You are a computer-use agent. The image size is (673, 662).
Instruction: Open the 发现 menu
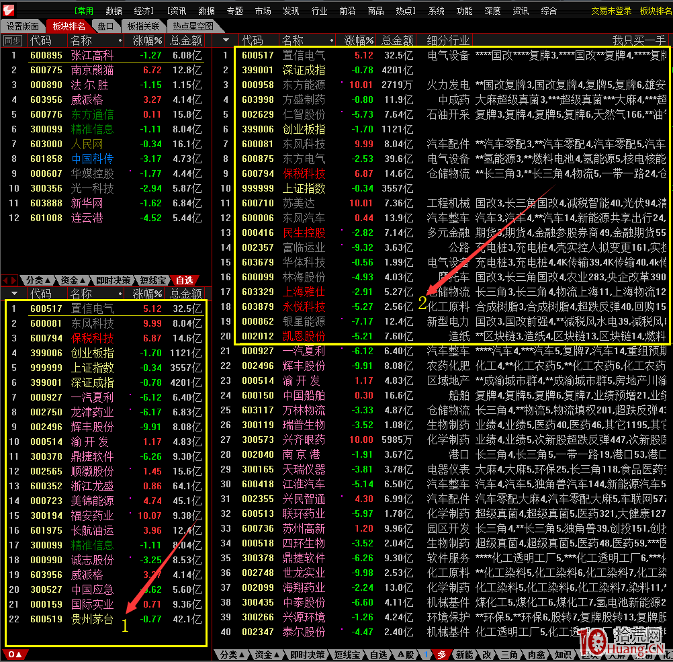tap(291, 11)
